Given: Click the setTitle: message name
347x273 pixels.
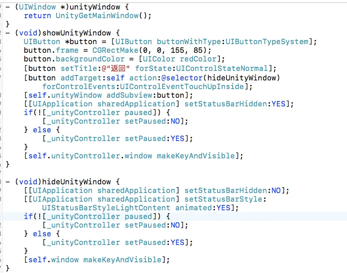Looking at the screenshot, I should [x=81, y=68].
